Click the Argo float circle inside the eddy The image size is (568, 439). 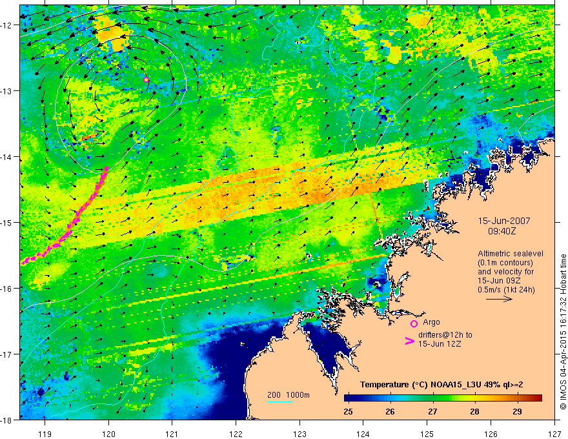(x=146, y=79)
